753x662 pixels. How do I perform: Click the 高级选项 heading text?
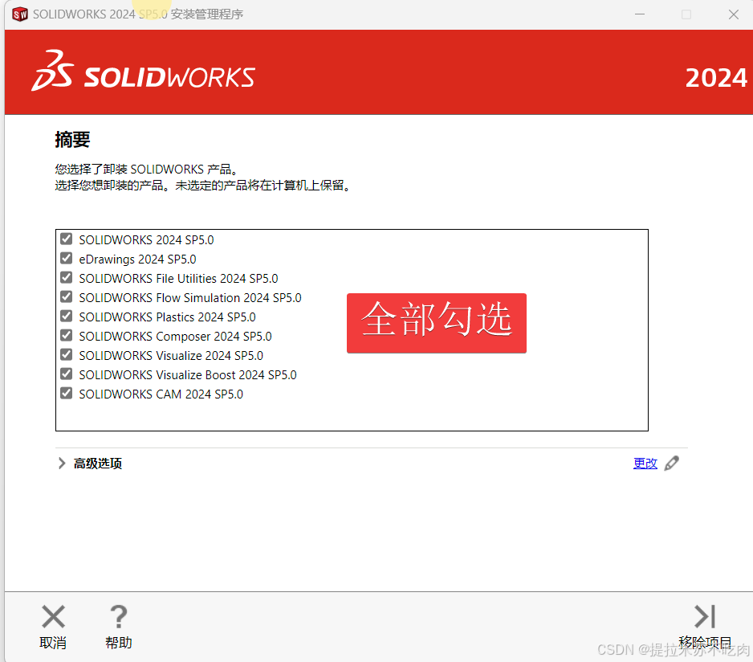(97, 464)
